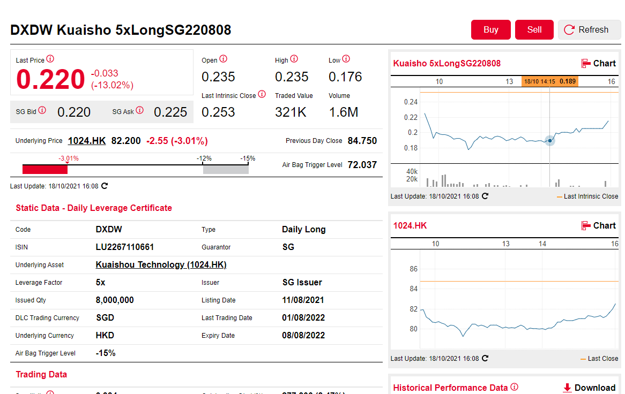Click the Kuaisho 5xLongSG220808 chart title
625x394 pixels.
[x=447, y=63]
